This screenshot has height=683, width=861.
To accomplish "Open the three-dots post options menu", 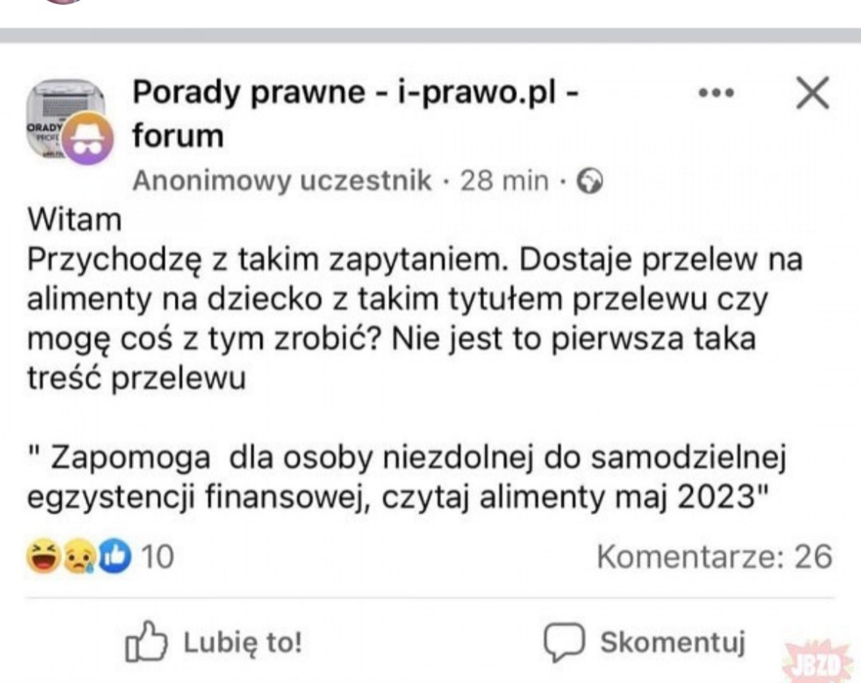I will pyautogui.click(x=716, y=94).
